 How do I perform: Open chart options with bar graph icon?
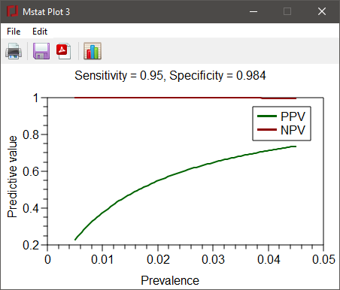pyautogui.click(x=93, y=51)
